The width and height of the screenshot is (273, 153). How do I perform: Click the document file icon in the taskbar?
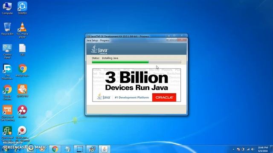67,149
